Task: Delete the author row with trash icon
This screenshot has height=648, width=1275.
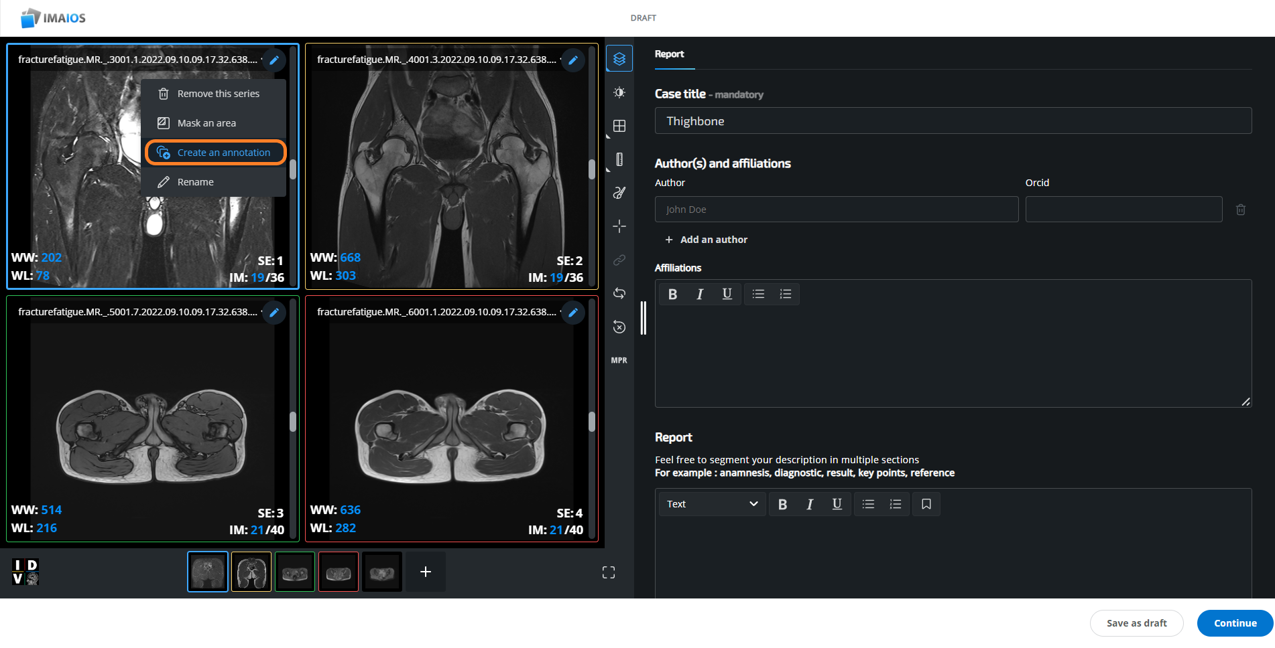Action: point(1241,210)
